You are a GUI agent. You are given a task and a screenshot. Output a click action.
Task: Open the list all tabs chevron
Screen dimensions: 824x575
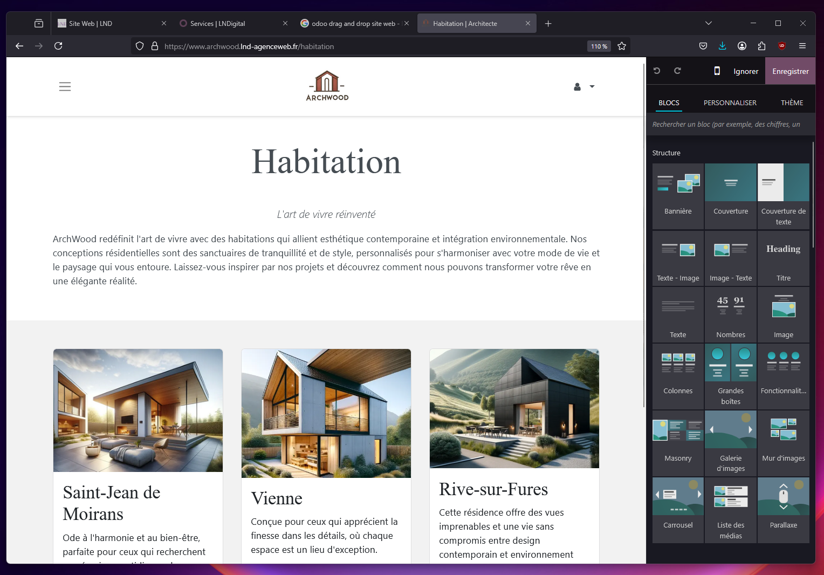point(709,23)
